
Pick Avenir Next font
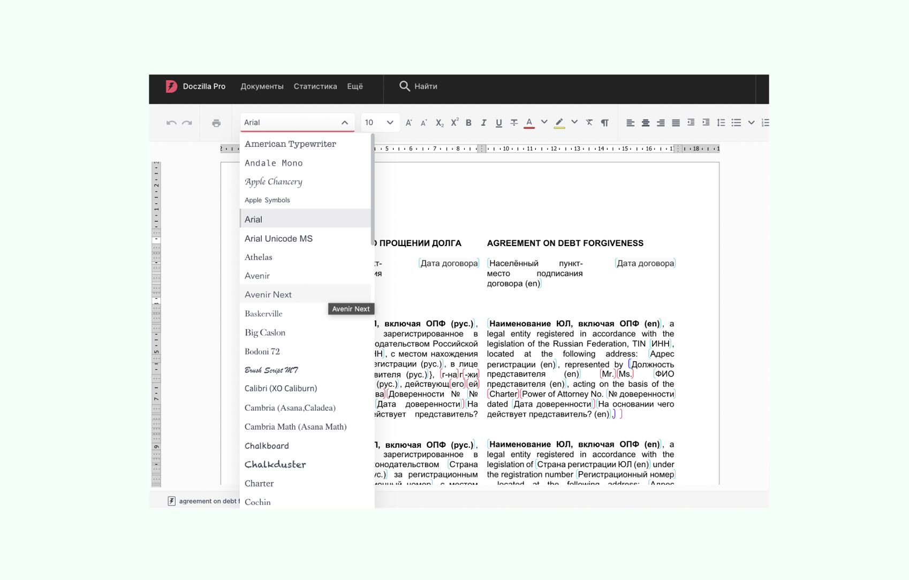coord(305,294)
